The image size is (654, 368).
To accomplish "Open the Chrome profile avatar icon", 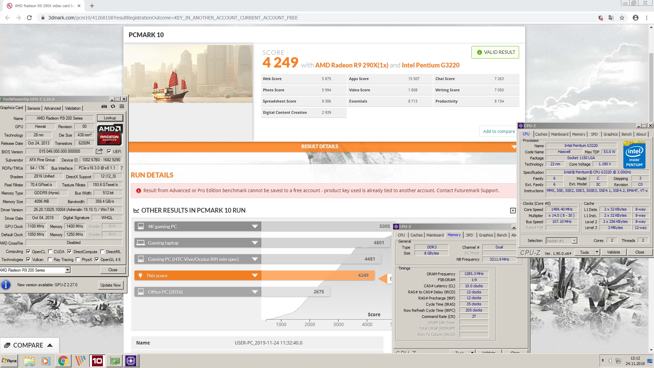I will [636, 18].
